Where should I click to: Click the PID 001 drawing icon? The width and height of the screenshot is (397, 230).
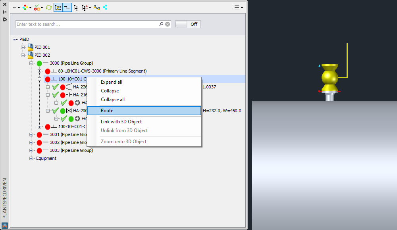click(x=31, y=47)
